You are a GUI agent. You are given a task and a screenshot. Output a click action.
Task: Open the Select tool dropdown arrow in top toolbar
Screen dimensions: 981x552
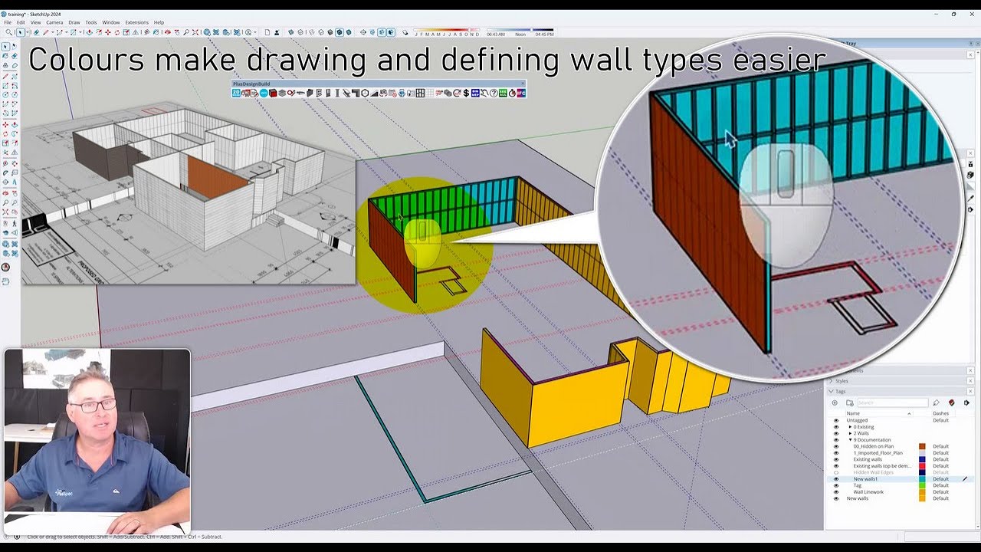pos(28,32)
